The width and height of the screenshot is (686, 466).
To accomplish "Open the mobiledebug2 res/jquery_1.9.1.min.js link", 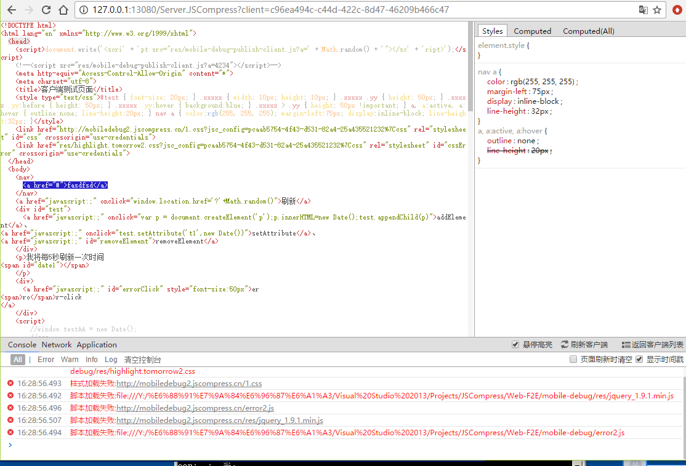I will tap(220, 420).
